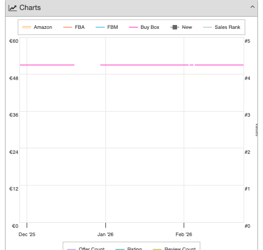Screen dimensions: 263x250
Task: Click the #1 rank axis label
Action: (x=247, y=189)
